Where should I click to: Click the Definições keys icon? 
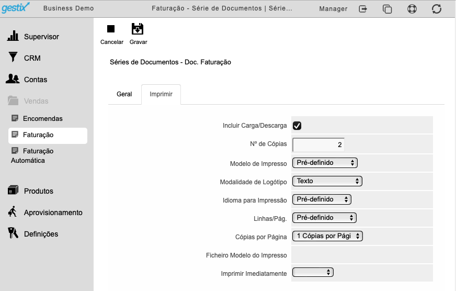click(13, 233)
